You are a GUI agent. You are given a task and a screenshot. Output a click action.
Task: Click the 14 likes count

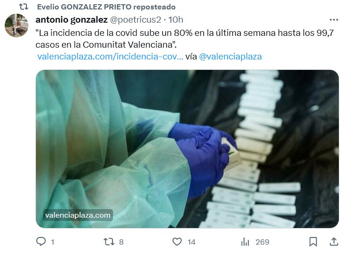click(x=191, y=242)
